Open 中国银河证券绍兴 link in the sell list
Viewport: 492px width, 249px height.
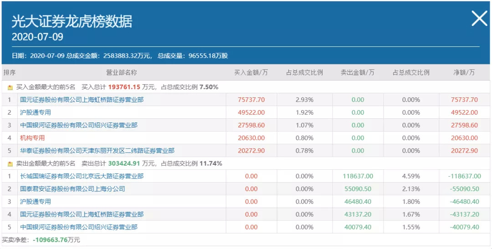click(x=78, y=227)
